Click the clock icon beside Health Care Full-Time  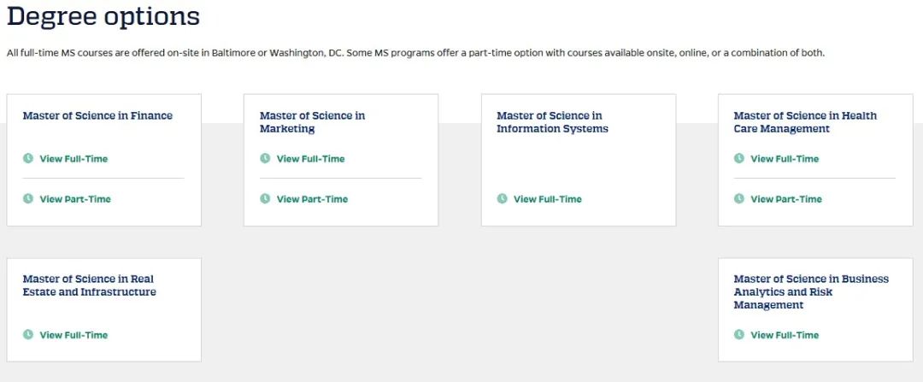(738, 158)
